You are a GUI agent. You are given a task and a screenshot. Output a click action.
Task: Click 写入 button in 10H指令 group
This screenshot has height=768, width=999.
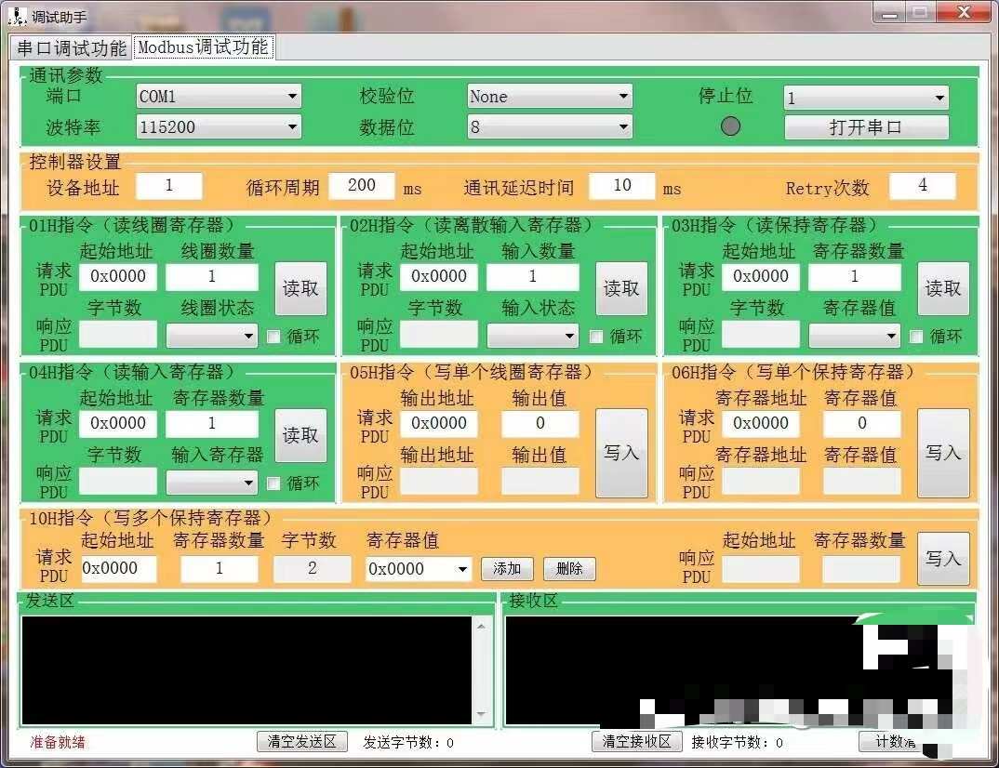943,559
